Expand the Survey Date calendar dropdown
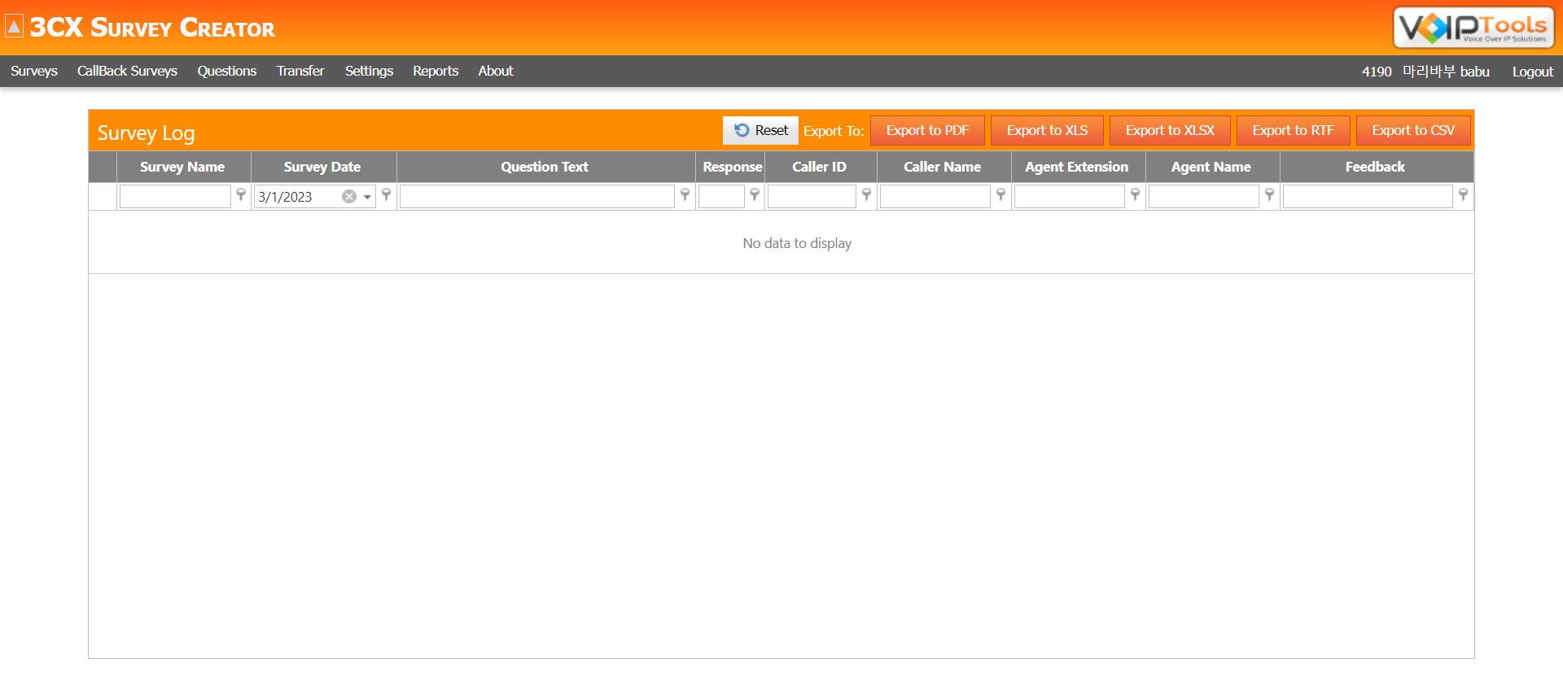The width and height of the screenshot is (1563, 675). [367, 197]
